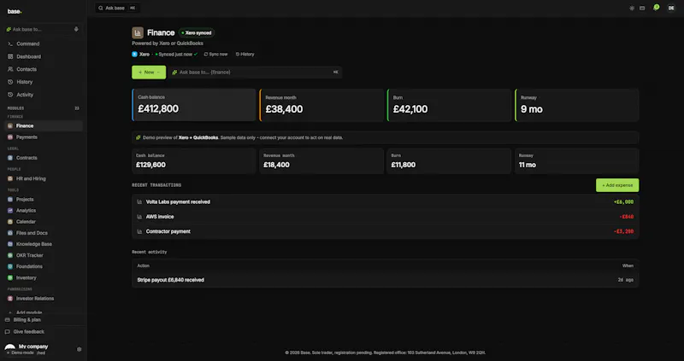Click the £18,400 Revenue month card
This screenshot has height=361, width=684.
[321, 161]
